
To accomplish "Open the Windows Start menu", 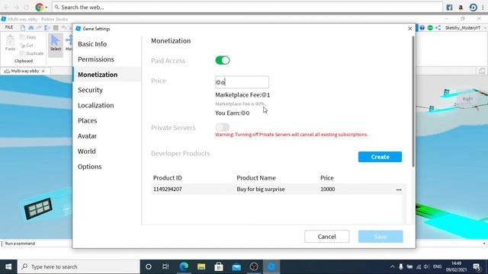I will [8, 266].
